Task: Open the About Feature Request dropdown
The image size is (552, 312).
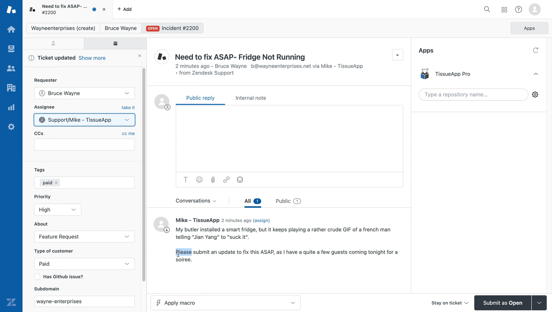Action: point(84,237)
